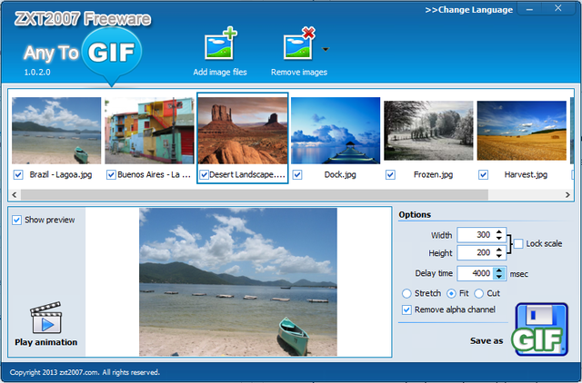The width and height of the screenshot is (582, 383).
Task: Click the large beach preview image
Action: [238, 282]
